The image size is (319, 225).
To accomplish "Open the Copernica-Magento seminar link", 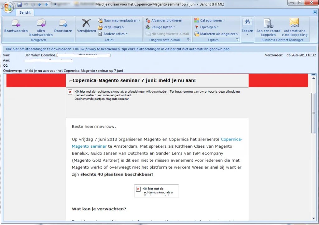I will (x=157, y=143).
